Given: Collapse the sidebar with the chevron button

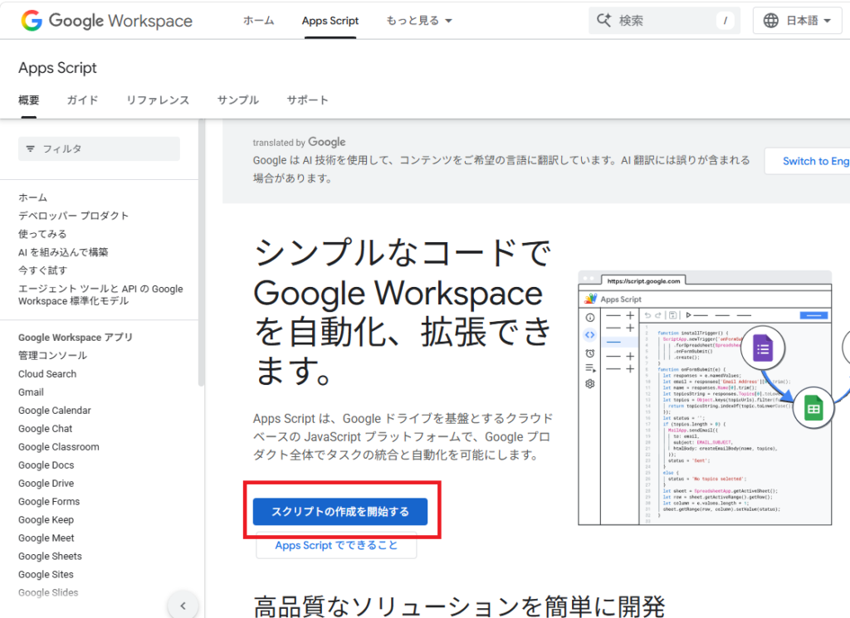Looking at the screenshot, I should pyautogui.click(x=183, y=606).
